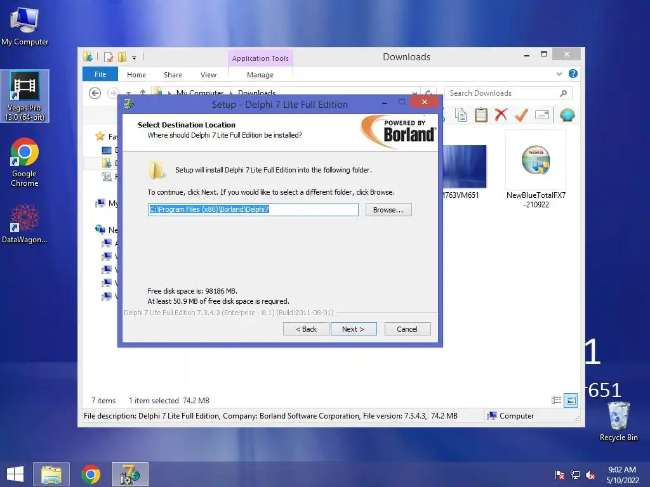Click the destination folder path field
Image resolution: width=650 pixels, height=487 pixels.
tap(253, 209)
